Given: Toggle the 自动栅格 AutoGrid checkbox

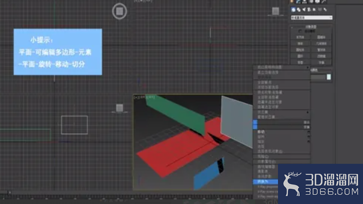Looking at the screenshot, I should 300,31.
